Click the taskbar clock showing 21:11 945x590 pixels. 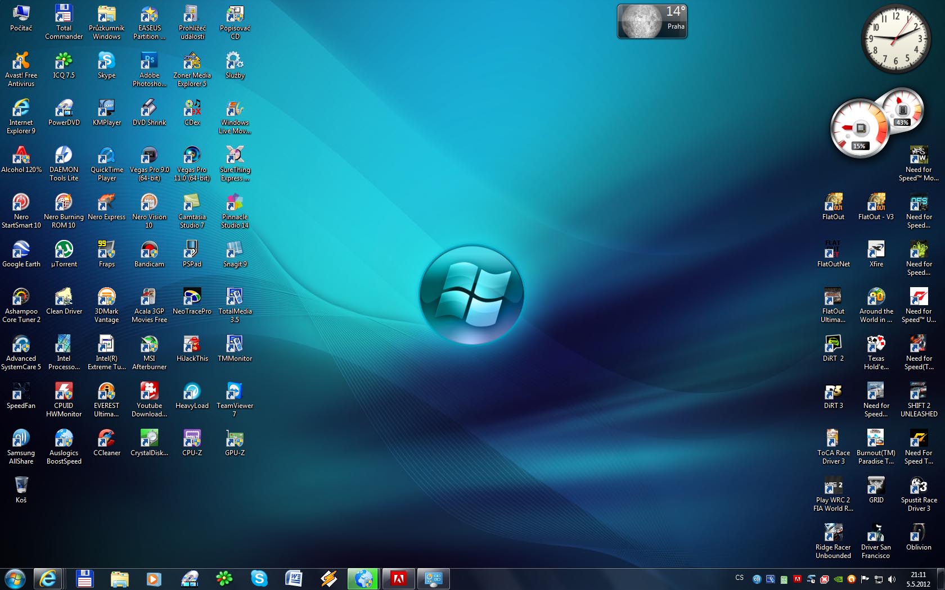[x=918, y=579]
